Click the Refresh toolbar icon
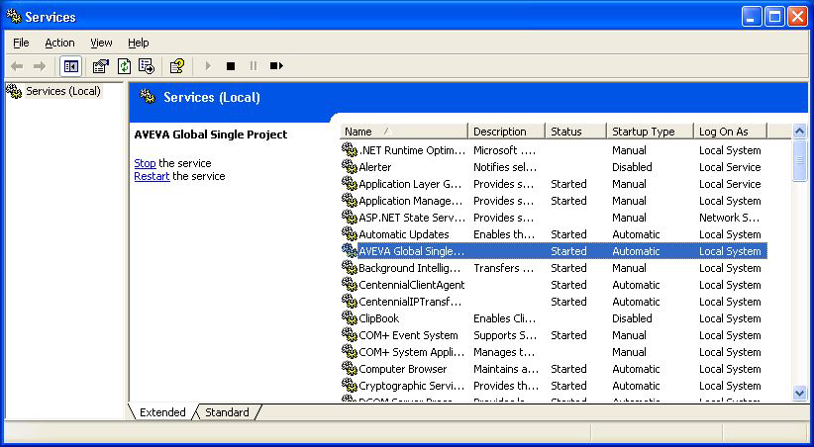814x447 pixels. [x=124, y=66]
